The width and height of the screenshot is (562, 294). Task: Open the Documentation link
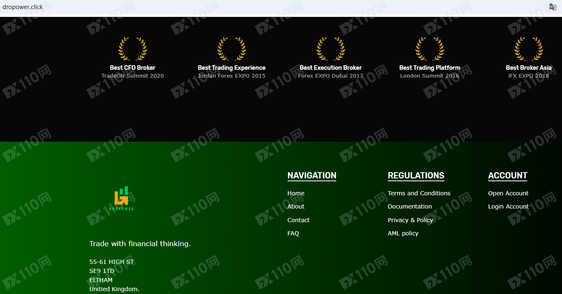[x=410, y=206]
